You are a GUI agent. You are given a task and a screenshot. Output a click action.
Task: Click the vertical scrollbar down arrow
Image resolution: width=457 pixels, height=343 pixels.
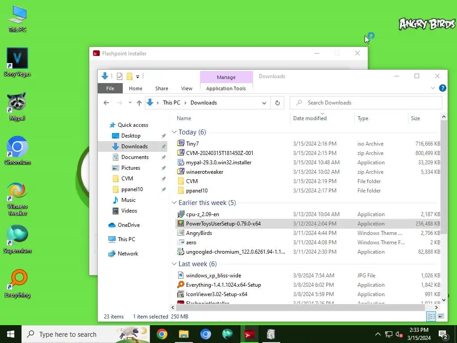click(x=444, y=300)
